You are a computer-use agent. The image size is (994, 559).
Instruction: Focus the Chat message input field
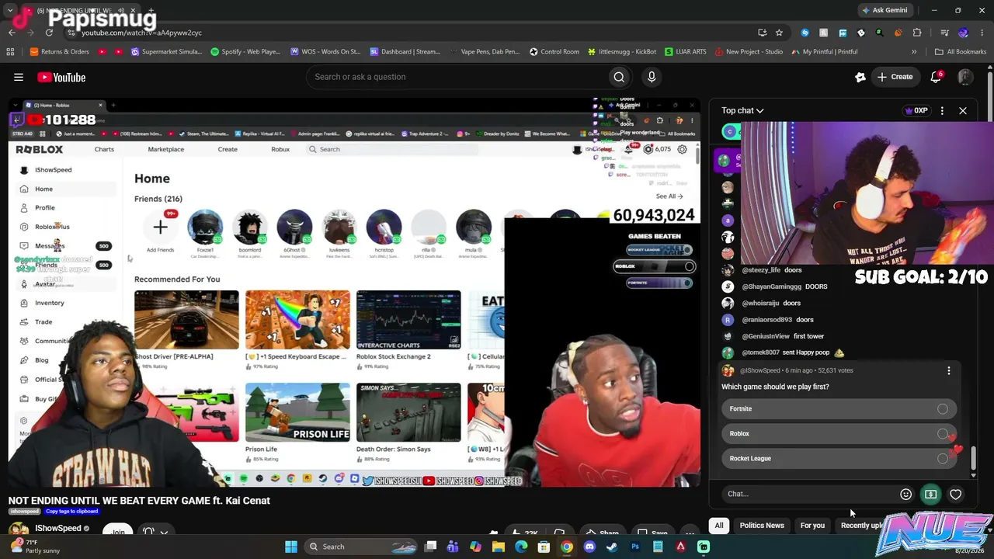tap(808, 495)
